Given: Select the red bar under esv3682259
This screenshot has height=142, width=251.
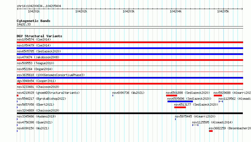Looking at the screenshot, I should pyautogui.click(x=211, y=131).
